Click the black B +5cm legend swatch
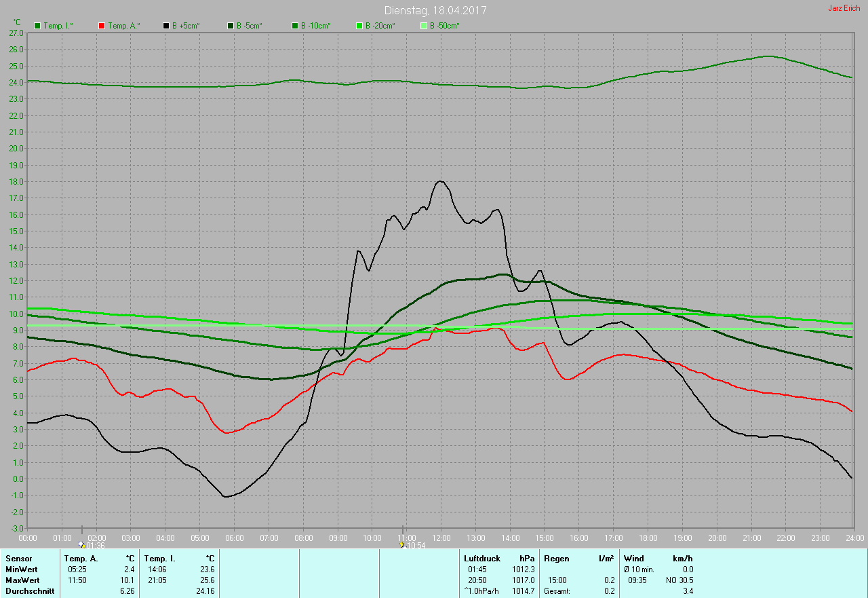Screen dimensions: 868x598 tap(166, 26)
